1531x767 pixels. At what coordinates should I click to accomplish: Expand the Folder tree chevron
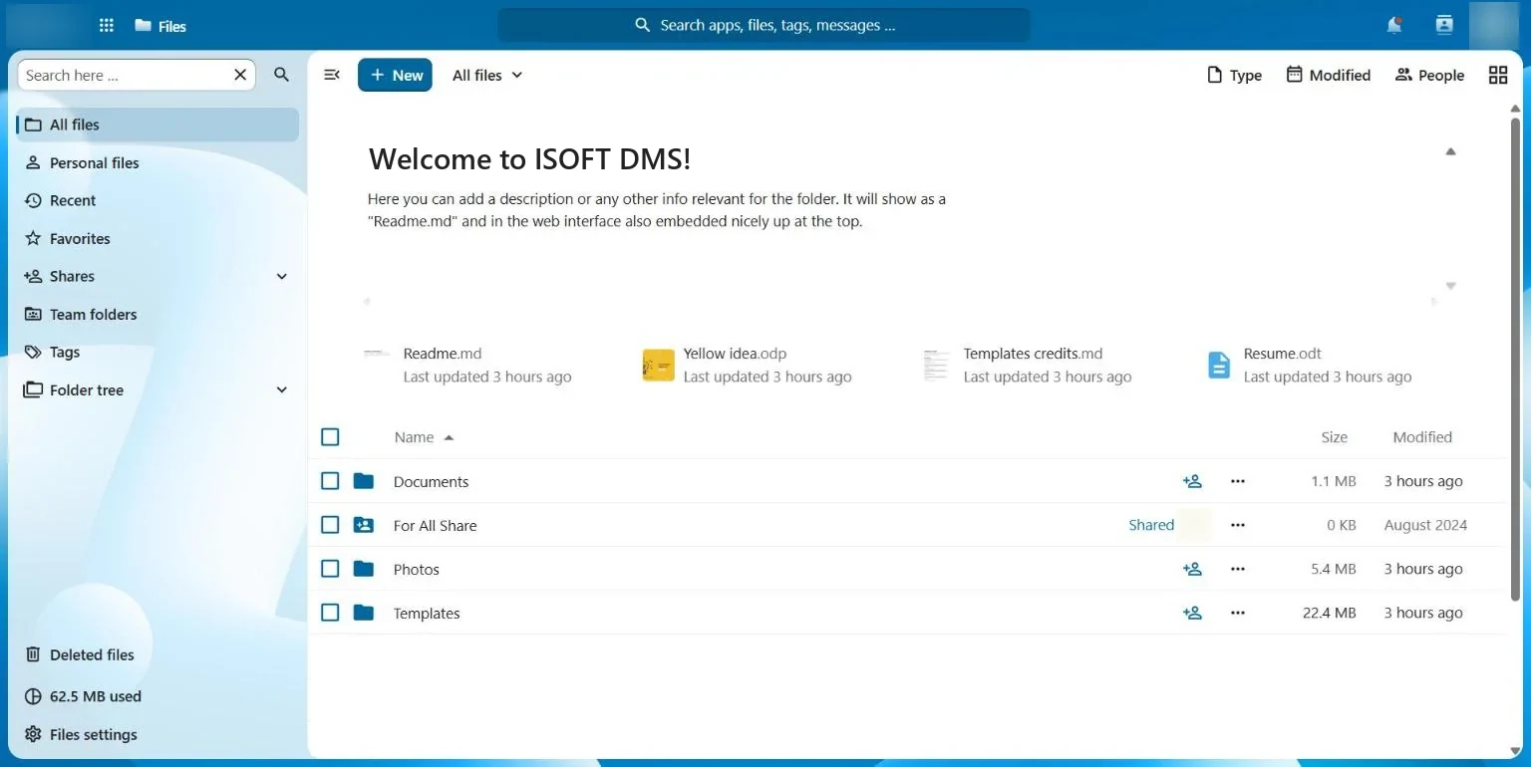282,389
